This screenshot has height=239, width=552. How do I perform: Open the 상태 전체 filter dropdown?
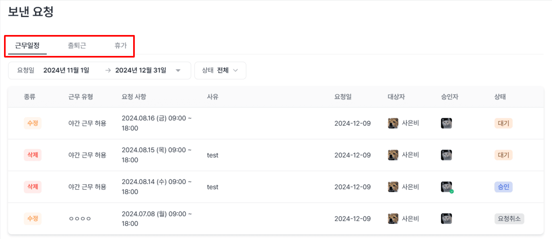220,70
